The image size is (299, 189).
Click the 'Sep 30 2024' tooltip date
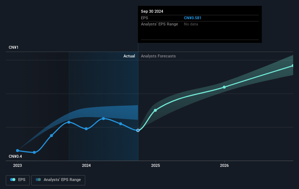tap(152, 11)
